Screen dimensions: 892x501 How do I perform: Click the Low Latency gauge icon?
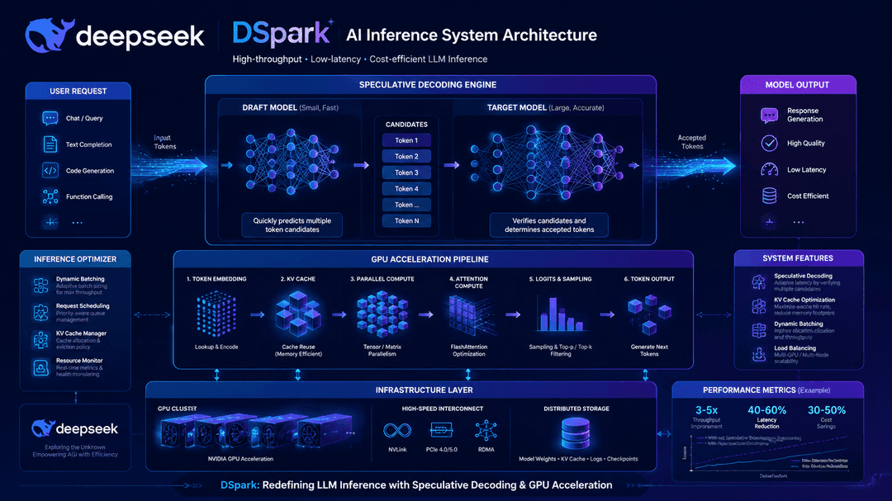tap(769, 169)
